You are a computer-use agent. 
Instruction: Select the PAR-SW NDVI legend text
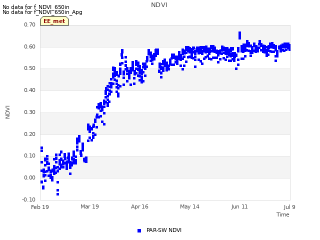(x=164, y=230)
